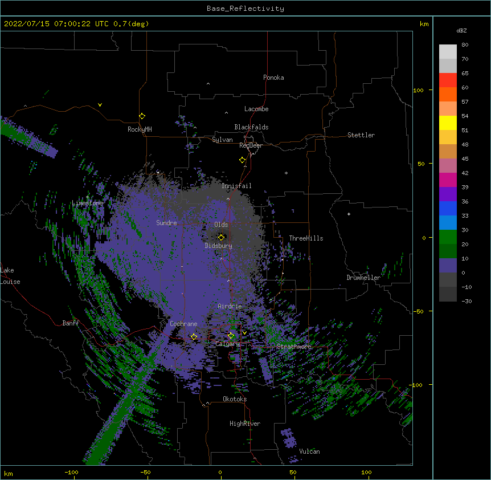Click the ThreeHills label
Viewport: 491px width, 480px height.
(306, 238)
